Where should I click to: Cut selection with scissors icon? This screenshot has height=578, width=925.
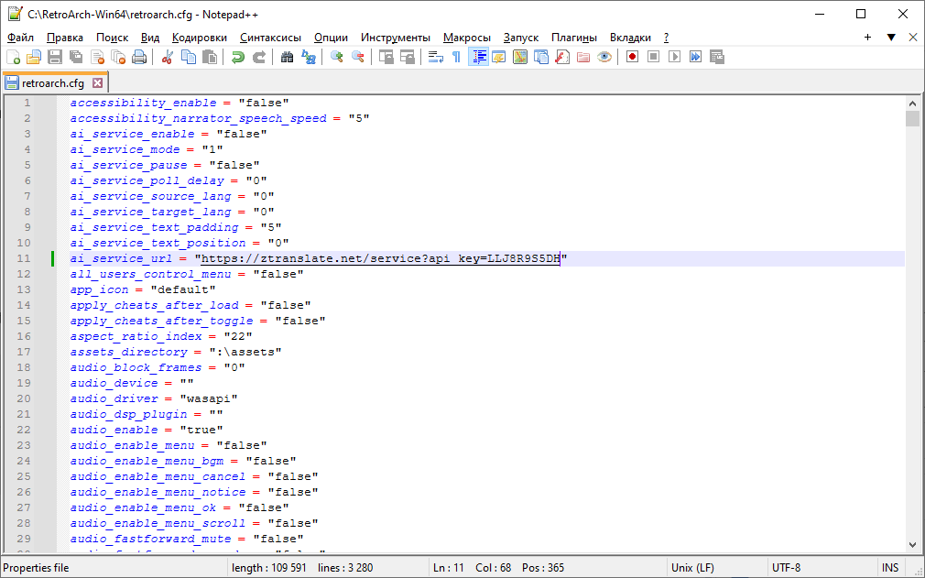[168, 57]
